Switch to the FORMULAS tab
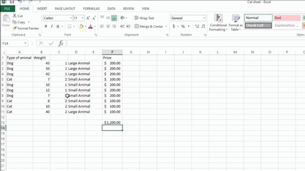This screenshot has width=305, height=171. coord(91,9)
